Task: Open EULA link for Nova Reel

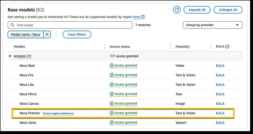Action: click(220, 66)
